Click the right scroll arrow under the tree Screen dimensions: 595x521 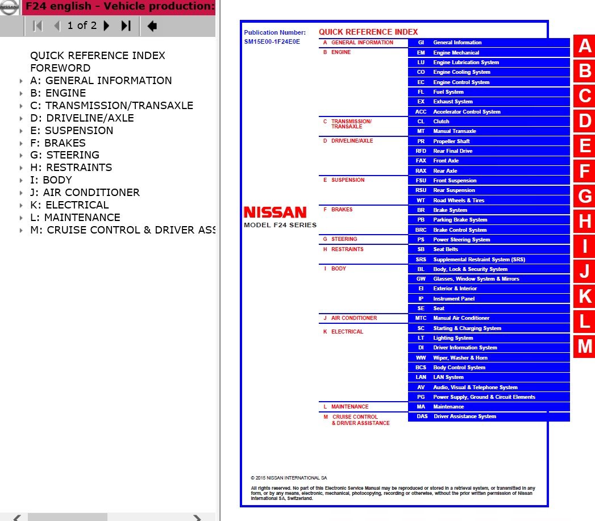click(197, 517)
